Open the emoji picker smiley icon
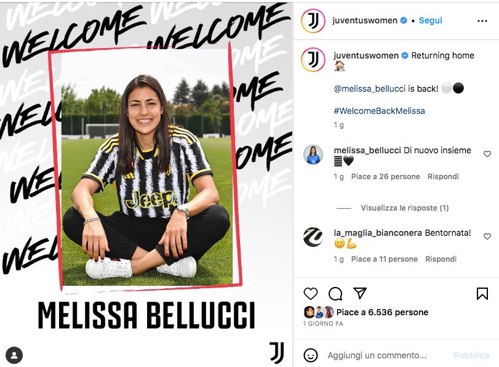The width and height of the screenshot is (499, 367). [x=311, y=355]
